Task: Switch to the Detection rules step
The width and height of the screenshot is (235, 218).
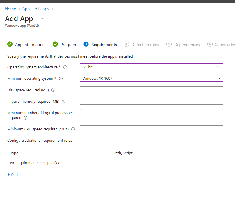Action: pyautogui.click(x=145, y=44)
